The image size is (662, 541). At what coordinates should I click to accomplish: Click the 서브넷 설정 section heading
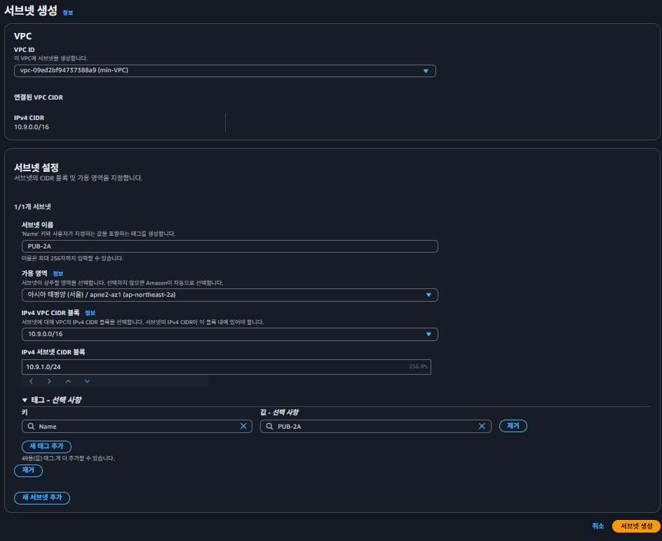tap(36, 168)
